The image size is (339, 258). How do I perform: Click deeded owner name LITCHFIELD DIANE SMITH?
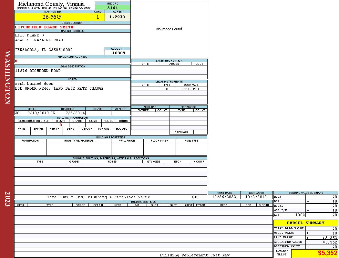click(x=44, y=27)
